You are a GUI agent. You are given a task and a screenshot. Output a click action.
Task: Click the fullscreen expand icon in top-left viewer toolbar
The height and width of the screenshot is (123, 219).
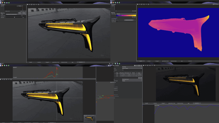39,4
